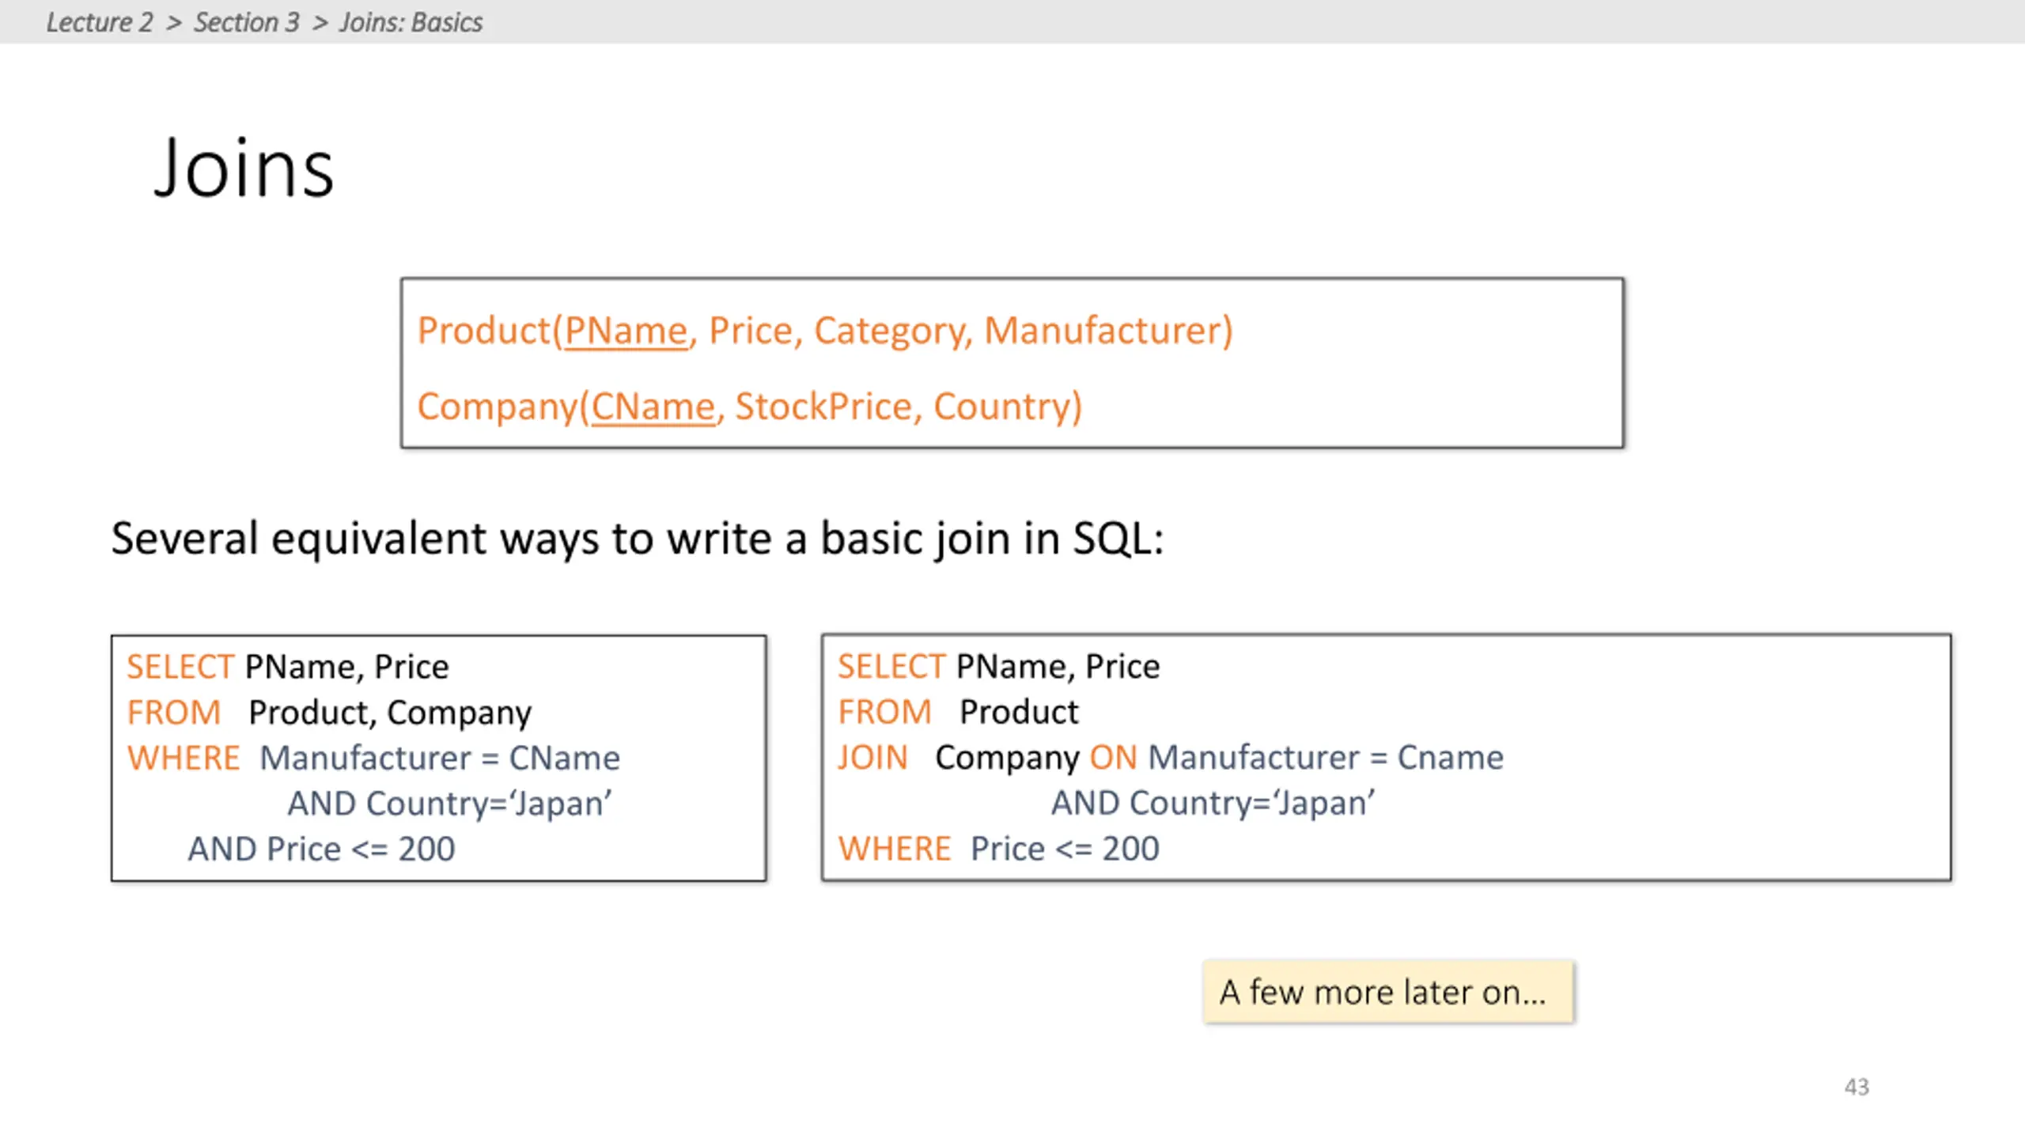
Task: Click ON keyword in right query
Action: point(1113,757)
